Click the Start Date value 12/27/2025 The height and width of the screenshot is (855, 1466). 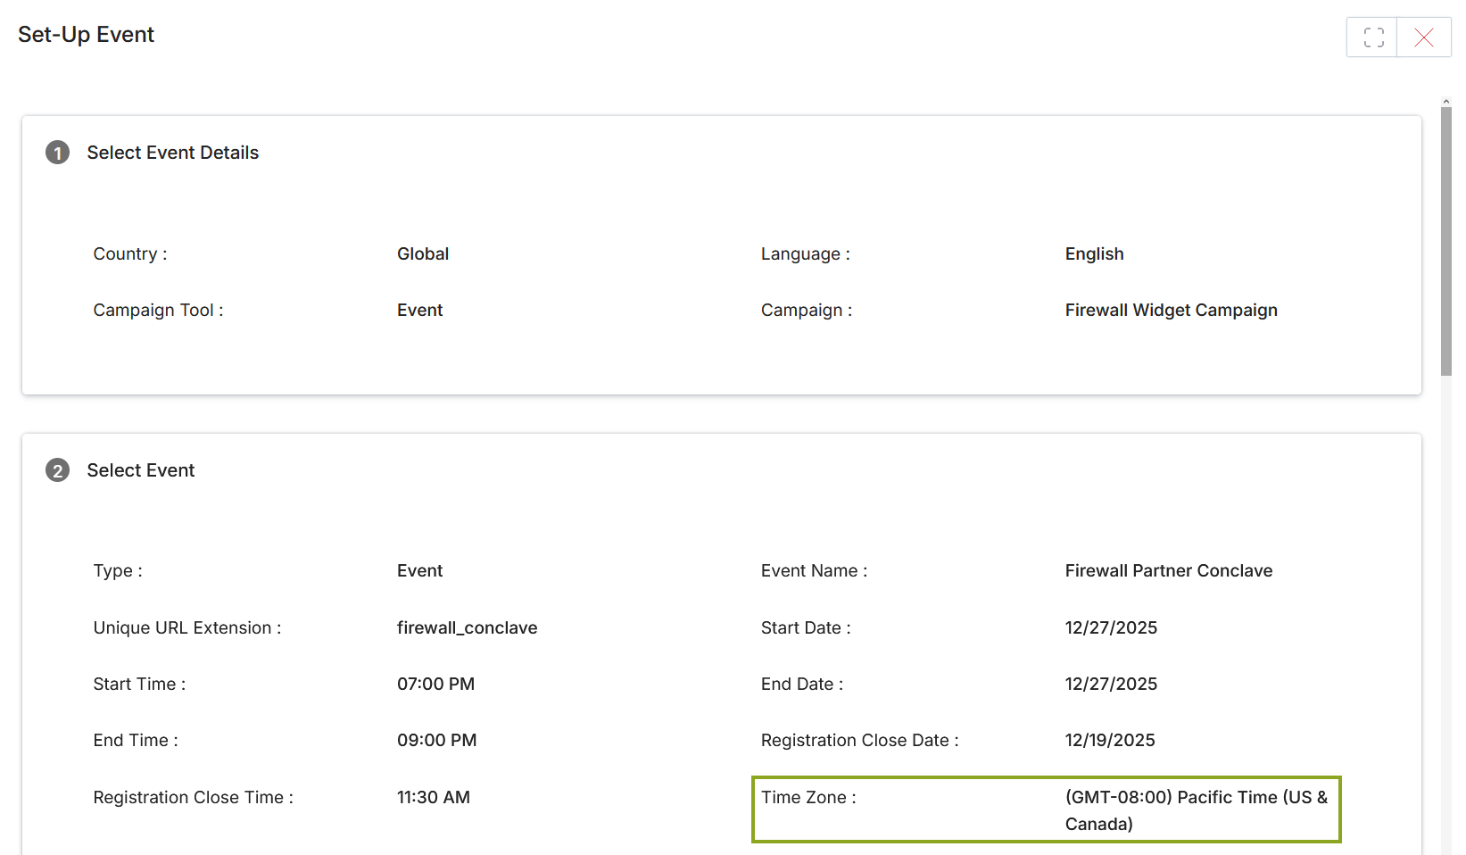point(1111,628)
